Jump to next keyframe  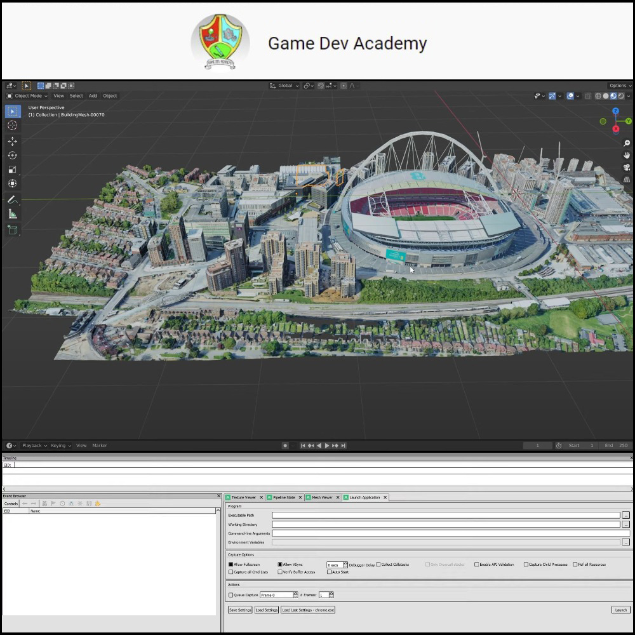click(335, 446)
